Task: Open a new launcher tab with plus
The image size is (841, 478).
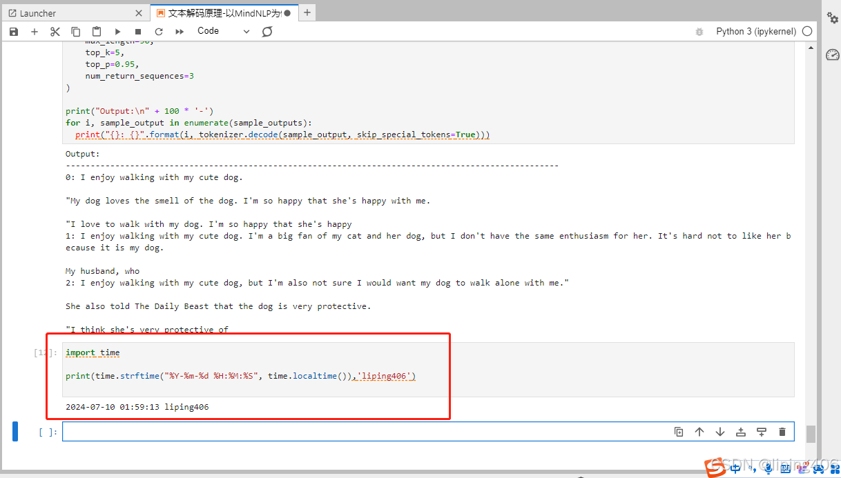Action: pyautogui.click(x=307, y=12)
